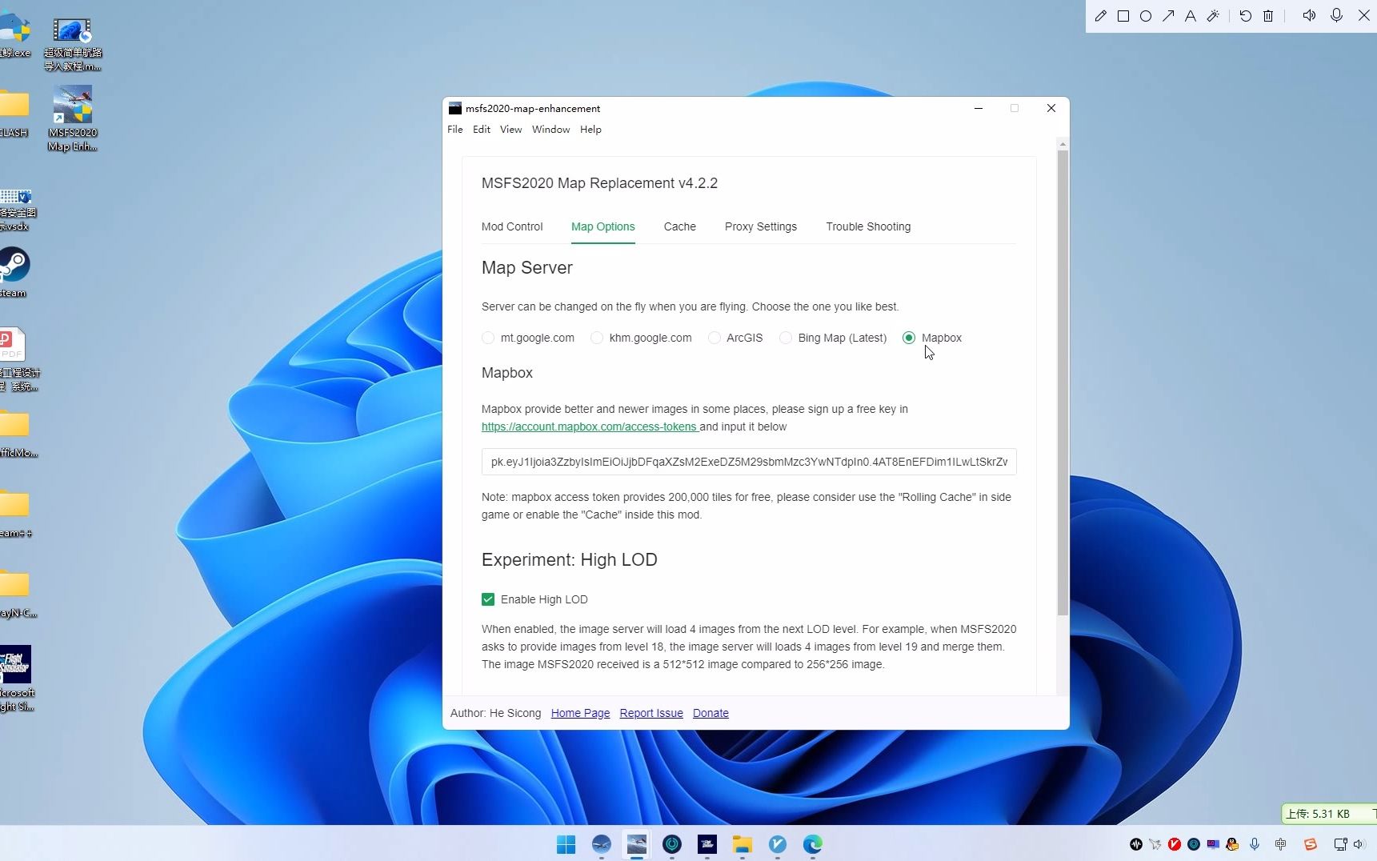
Task: Open the Steam desktop shortcut
Action: pyautogui.click(x=14, y=272)
